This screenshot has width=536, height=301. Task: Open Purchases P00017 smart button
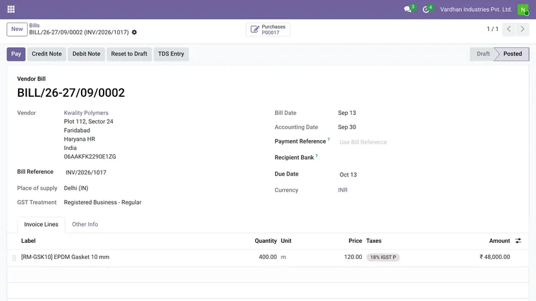point(268,29)
